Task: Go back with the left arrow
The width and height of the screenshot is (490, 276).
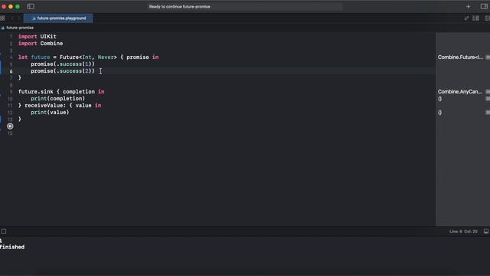Action: pyautogui.click(x=12, y=18)
